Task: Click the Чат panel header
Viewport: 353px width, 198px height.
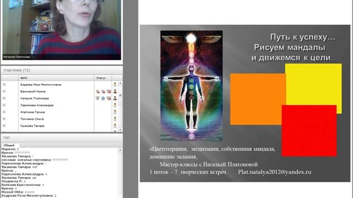Action: (x=62, y=137)
